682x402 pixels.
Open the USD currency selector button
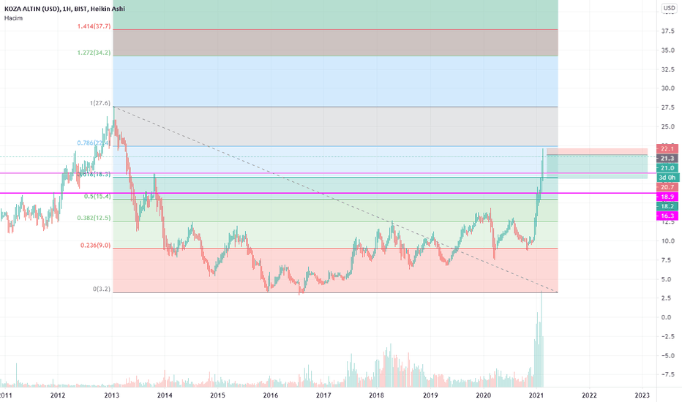pos(669,8)
